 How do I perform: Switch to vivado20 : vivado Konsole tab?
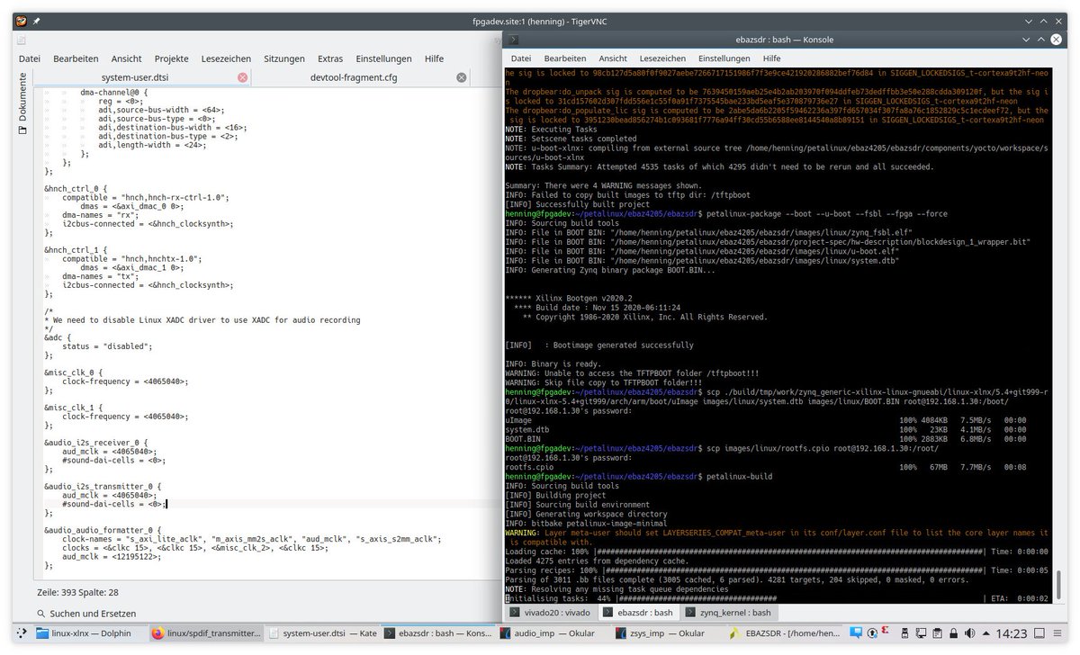tap(550, 613)
